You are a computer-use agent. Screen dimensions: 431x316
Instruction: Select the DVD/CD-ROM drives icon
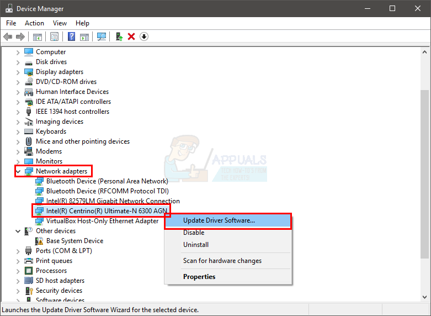pos(29,82)
